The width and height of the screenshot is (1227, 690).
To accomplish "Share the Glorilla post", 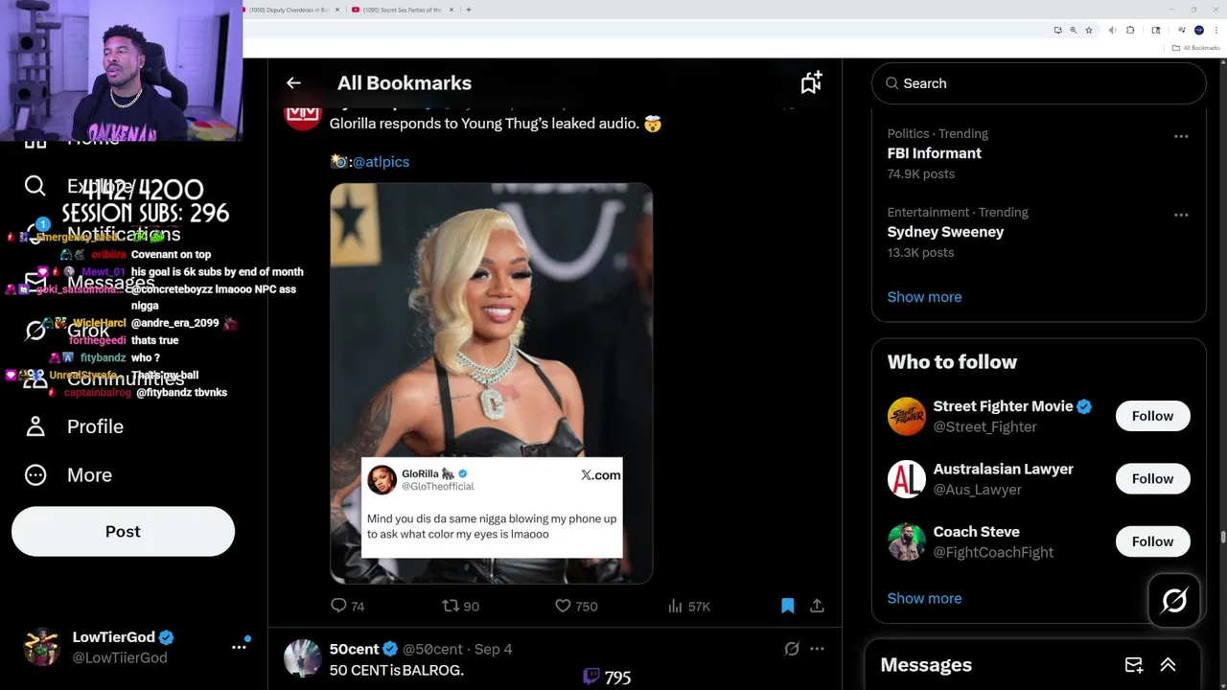I will 817,606.
